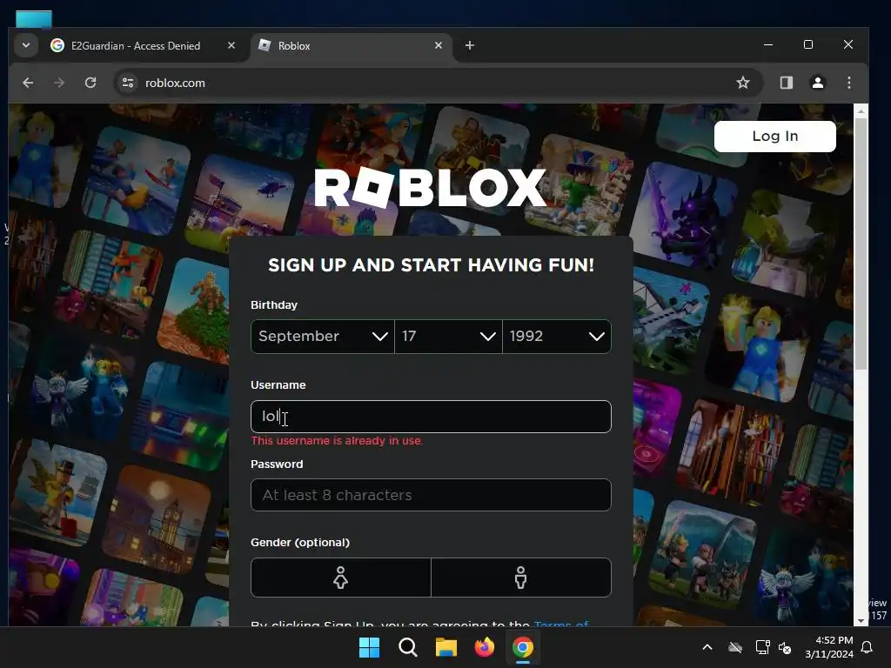This screenshot has width=891, height=668.
Task: Open the birthday month dropdown showing September
Action: coord(323,337)
